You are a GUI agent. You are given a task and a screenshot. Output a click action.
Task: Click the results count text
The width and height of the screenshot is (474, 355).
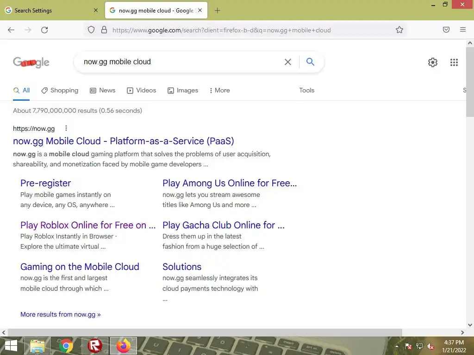[77, 110]
